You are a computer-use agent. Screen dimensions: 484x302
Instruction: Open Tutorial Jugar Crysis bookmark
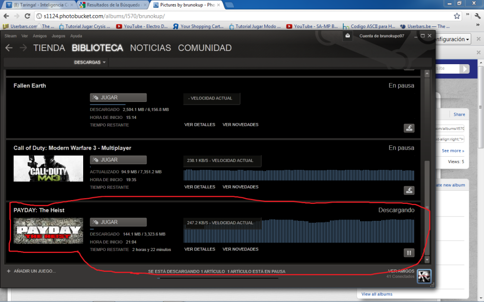(x=85, y=26)
